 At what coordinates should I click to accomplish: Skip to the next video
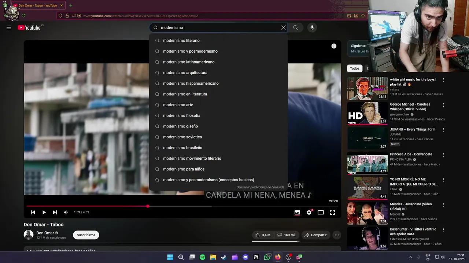coord(55,212)
